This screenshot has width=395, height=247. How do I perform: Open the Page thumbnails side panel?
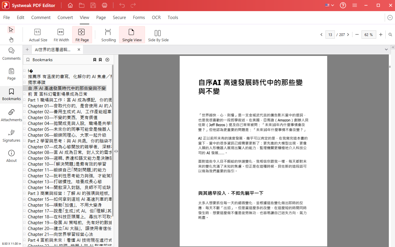point(11,74)
